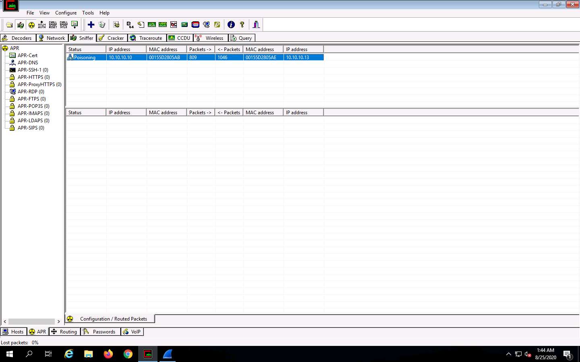The height and width of the screenshot is (362, 580).
Task: Switch to the Decoders tab
Action: pyautogui.click(x=18, y=38)
